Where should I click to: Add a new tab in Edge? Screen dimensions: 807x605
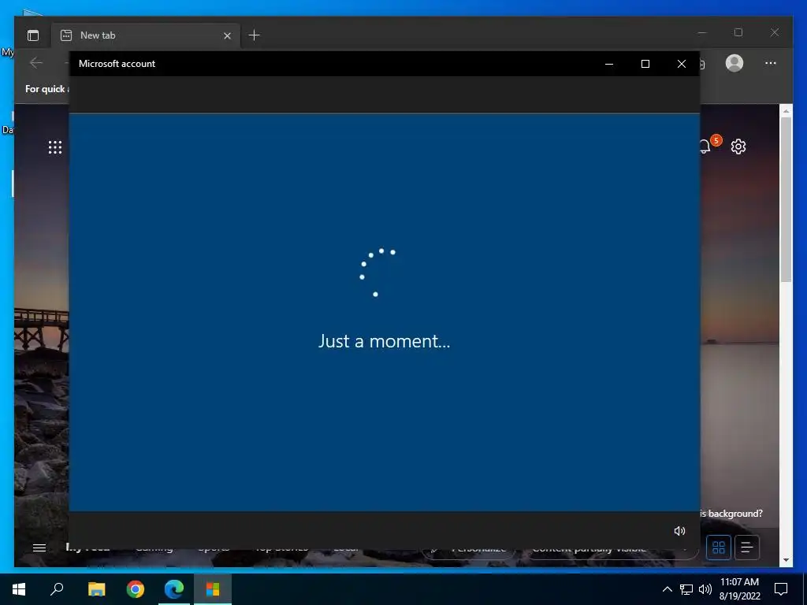254,35
